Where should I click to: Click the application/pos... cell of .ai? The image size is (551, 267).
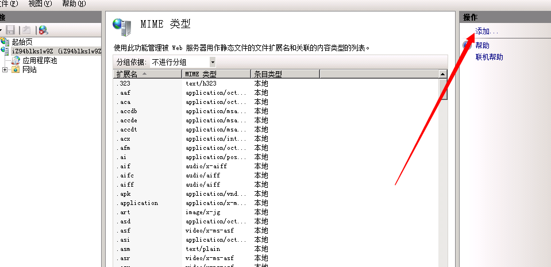click(x=216, y=157)
